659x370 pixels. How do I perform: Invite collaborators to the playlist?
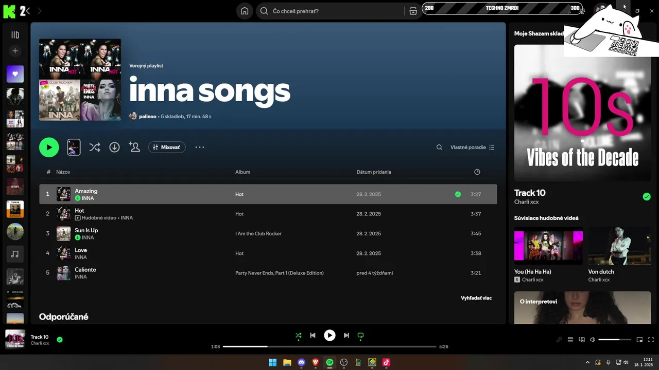[x=134, y=147]
